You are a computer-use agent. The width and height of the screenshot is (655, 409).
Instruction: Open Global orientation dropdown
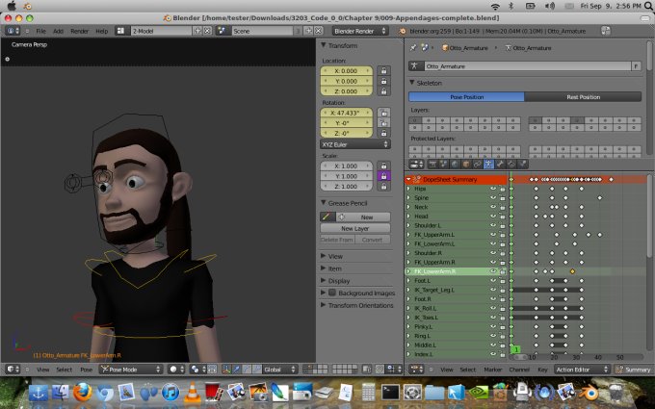279,370
